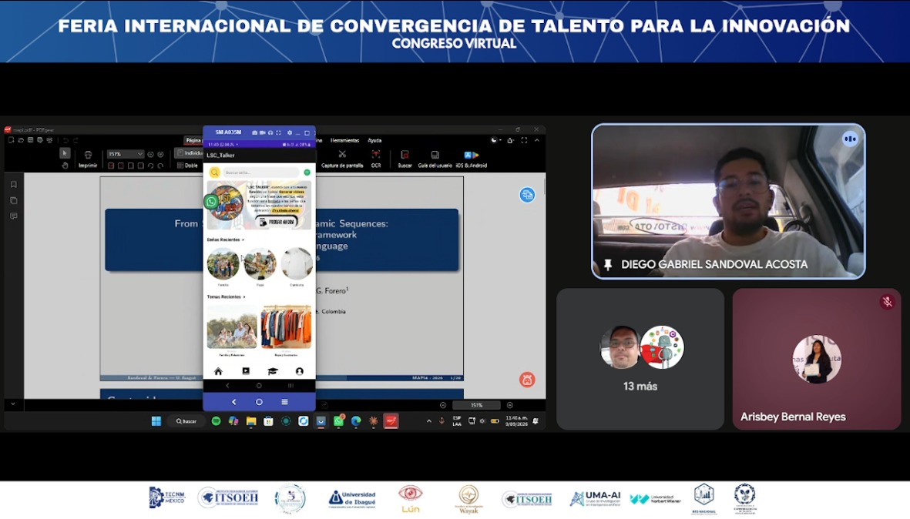Select the arrow cursor tool in PDFgear
Viewport: 910px width, 519px height.
click(x=65, y=153)
